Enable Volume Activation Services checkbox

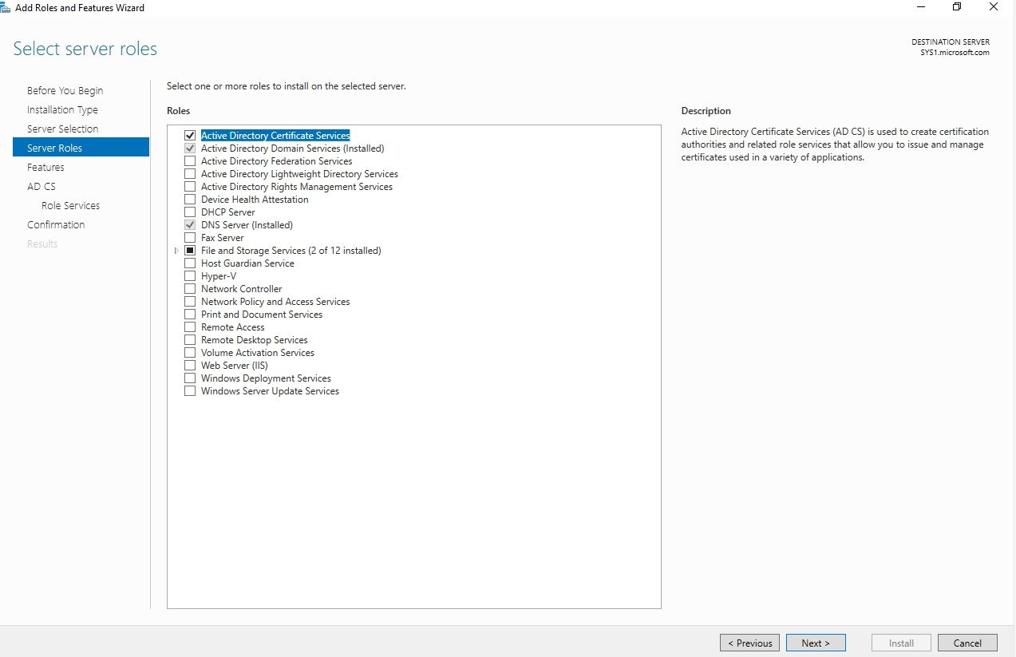190,353
